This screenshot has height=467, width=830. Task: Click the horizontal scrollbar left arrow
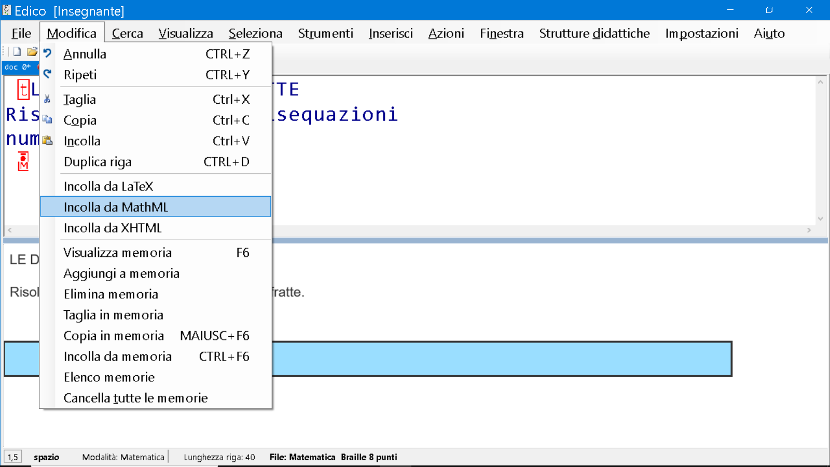pos(9,230)
